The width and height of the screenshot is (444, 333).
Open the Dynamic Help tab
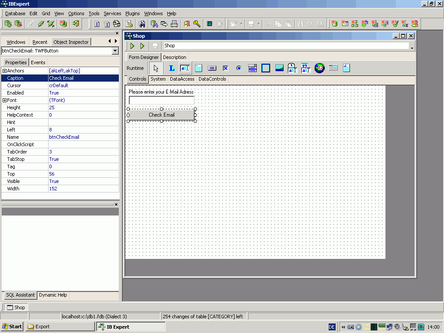53,295
